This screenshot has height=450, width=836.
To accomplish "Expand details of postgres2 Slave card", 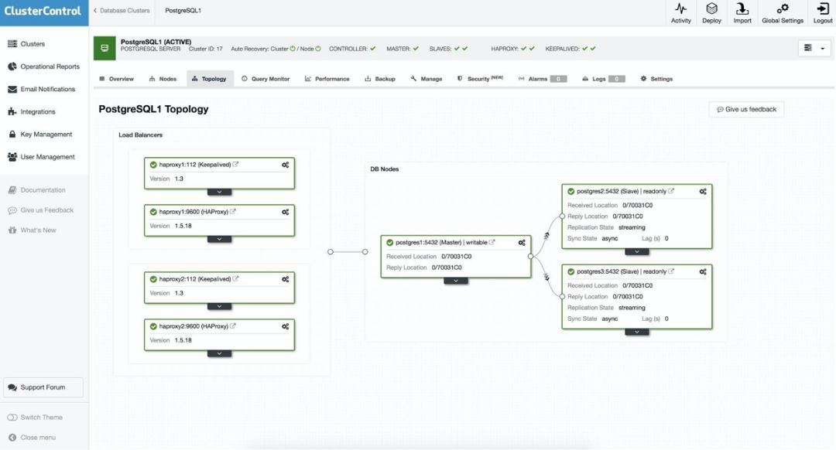I will pos(636,251).
